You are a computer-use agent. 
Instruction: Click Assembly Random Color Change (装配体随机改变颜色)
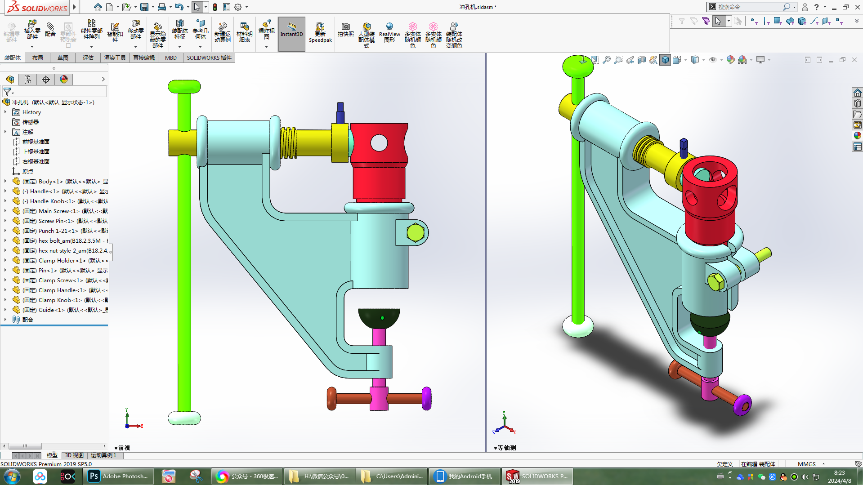454,34
